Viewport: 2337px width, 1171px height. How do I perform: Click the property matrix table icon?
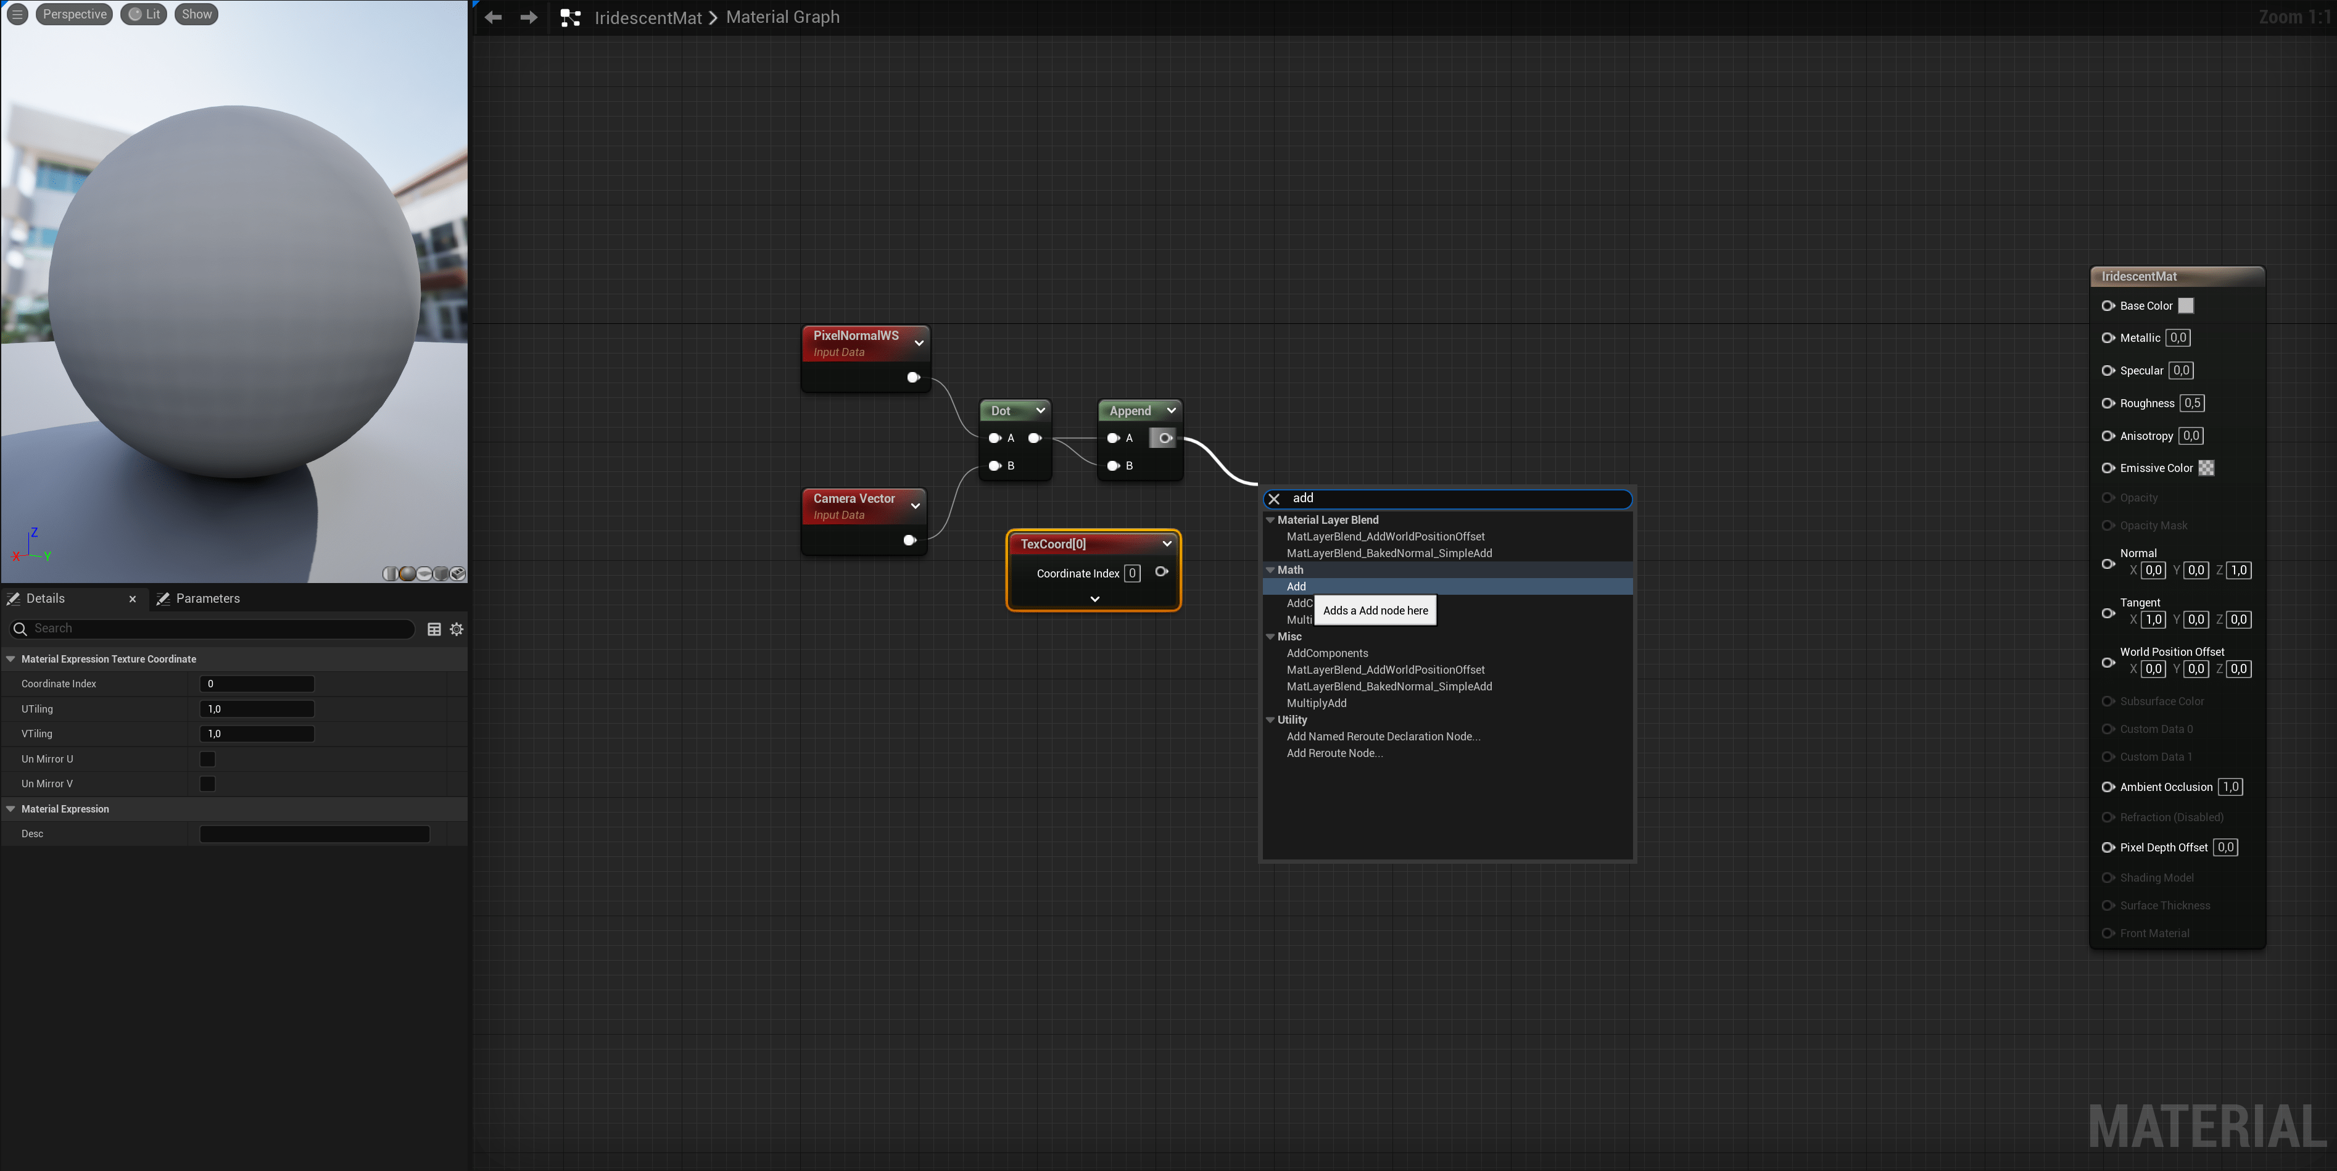(x=434, y=629)
